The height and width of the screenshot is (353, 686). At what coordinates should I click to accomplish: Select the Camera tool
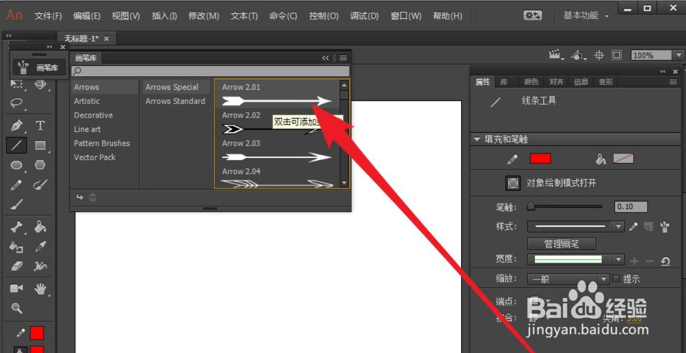[x=17, y=288]
